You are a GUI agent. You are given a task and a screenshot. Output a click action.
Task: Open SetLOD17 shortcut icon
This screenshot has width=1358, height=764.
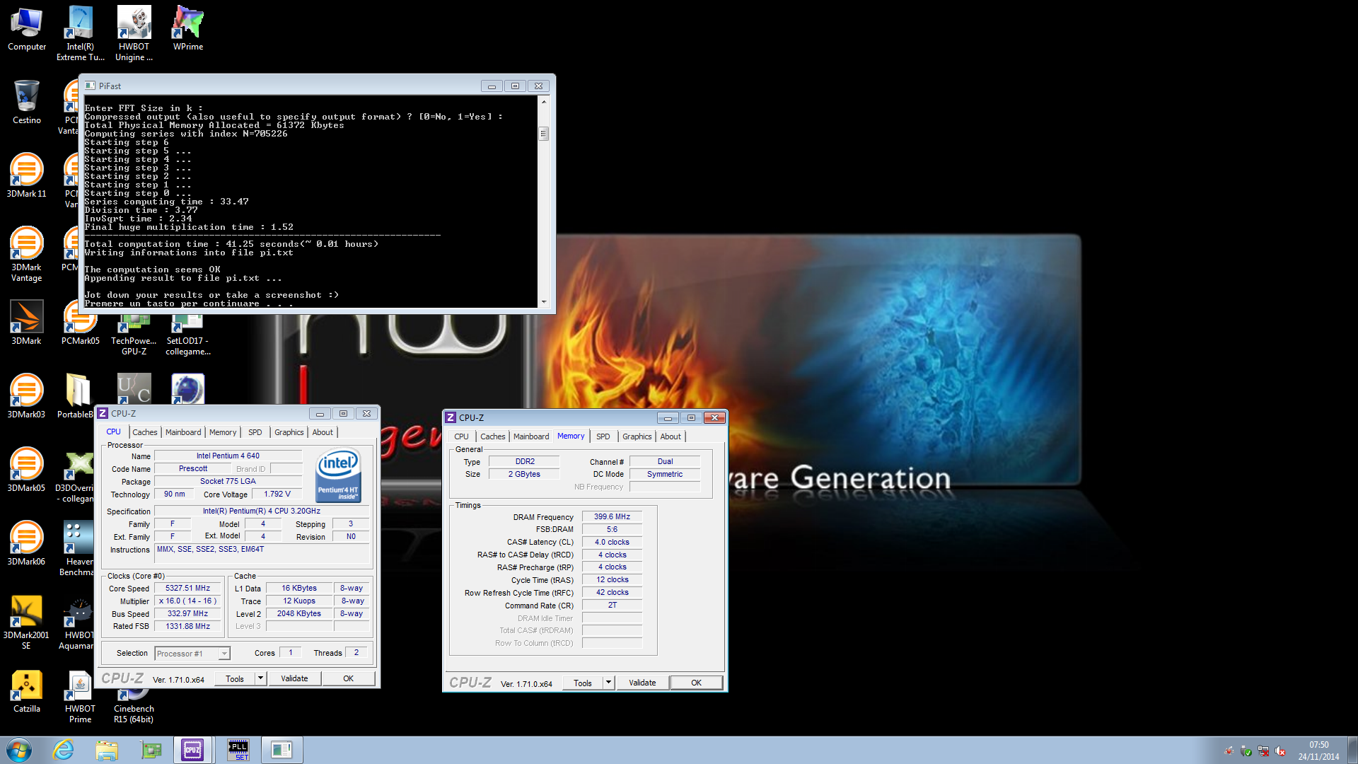187,336
